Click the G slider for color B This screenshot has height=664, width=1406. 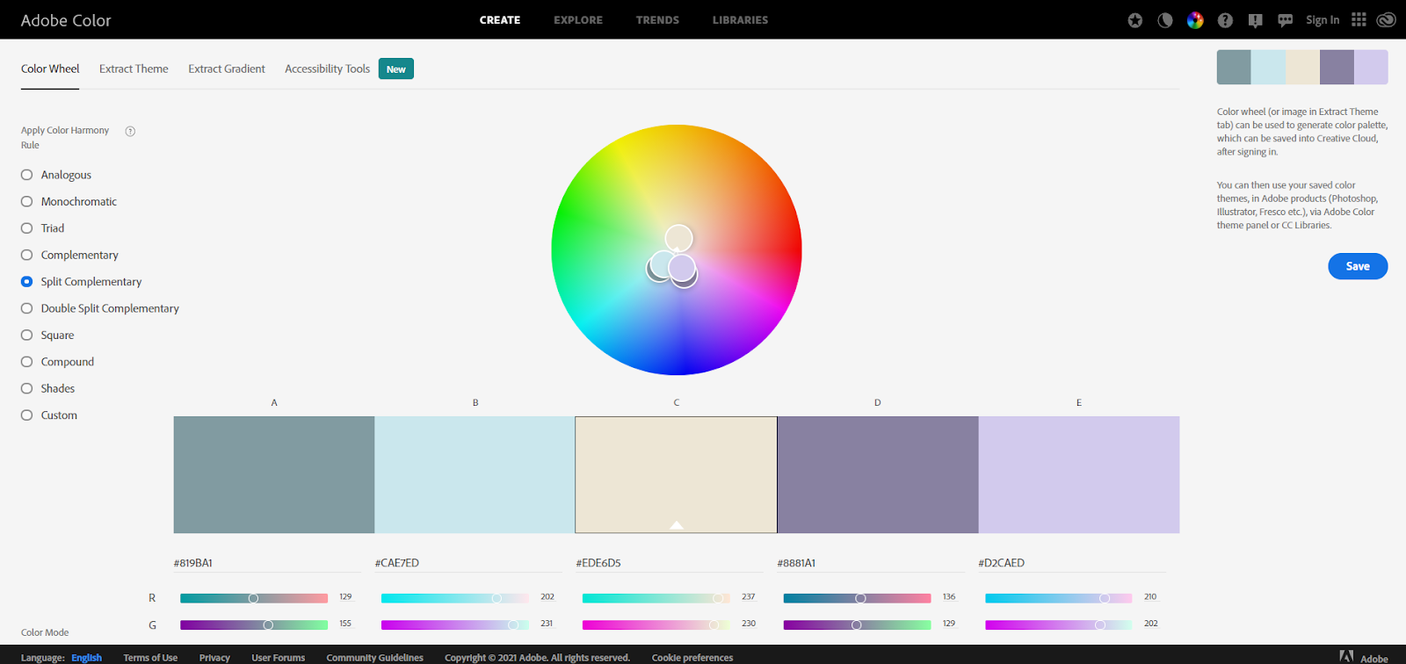click(x=455, y=624)
